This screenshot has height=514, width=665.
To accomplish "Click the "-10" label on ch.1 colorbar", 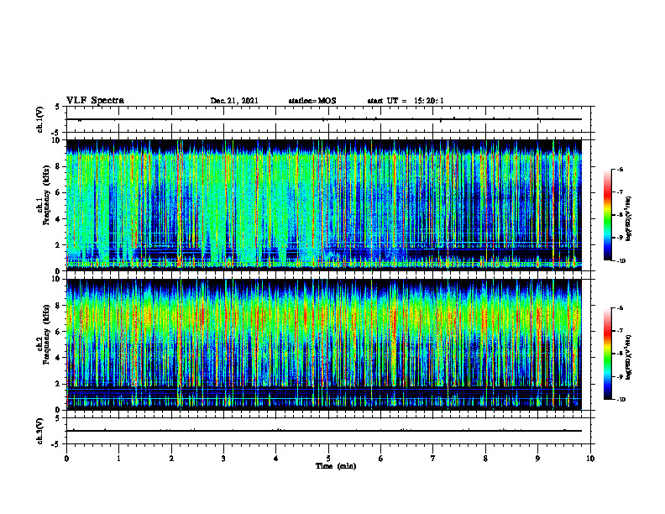I will [x=620, y=261].
